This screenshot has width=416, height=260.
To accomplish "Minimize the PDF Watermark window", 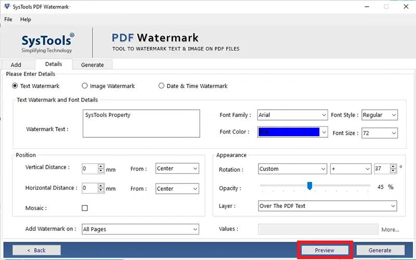I will point(367,7).
